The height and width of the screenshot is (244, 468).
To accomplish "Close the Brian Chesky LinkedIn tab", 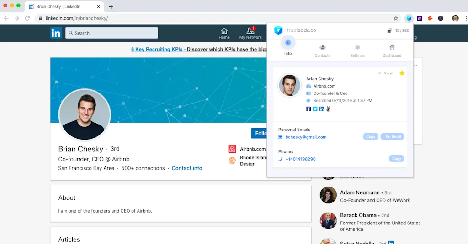I will 98,6.
